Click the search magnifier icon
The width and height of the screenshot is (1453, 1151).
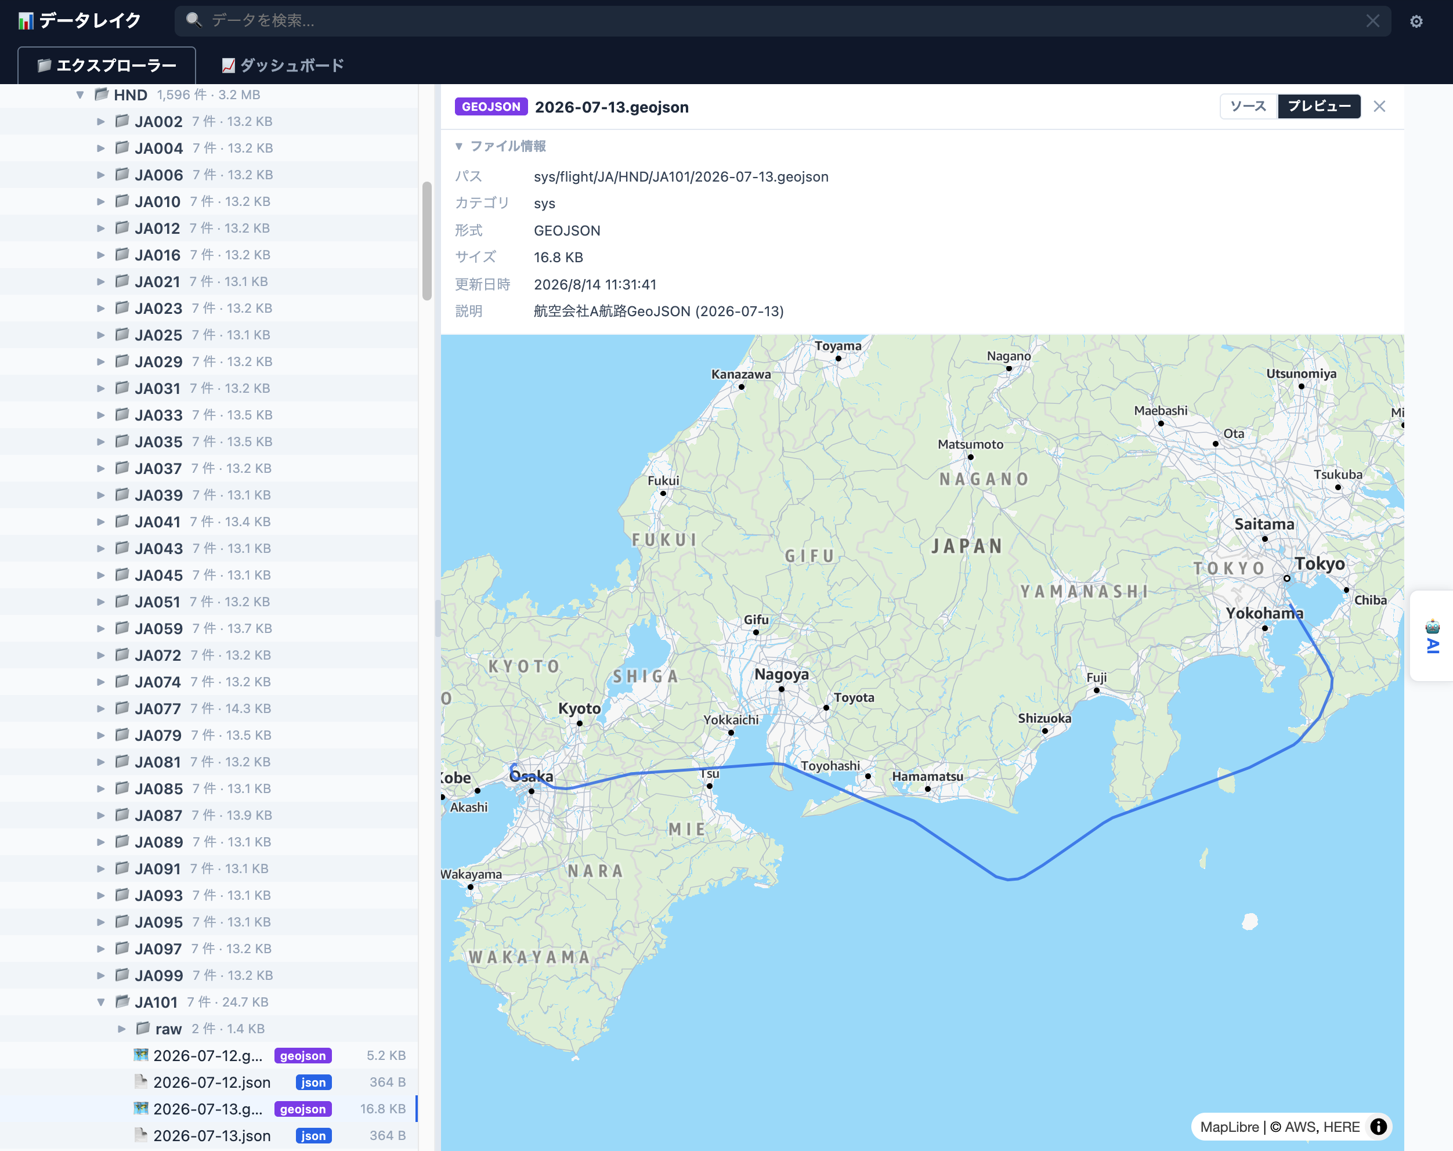[193, 20]
